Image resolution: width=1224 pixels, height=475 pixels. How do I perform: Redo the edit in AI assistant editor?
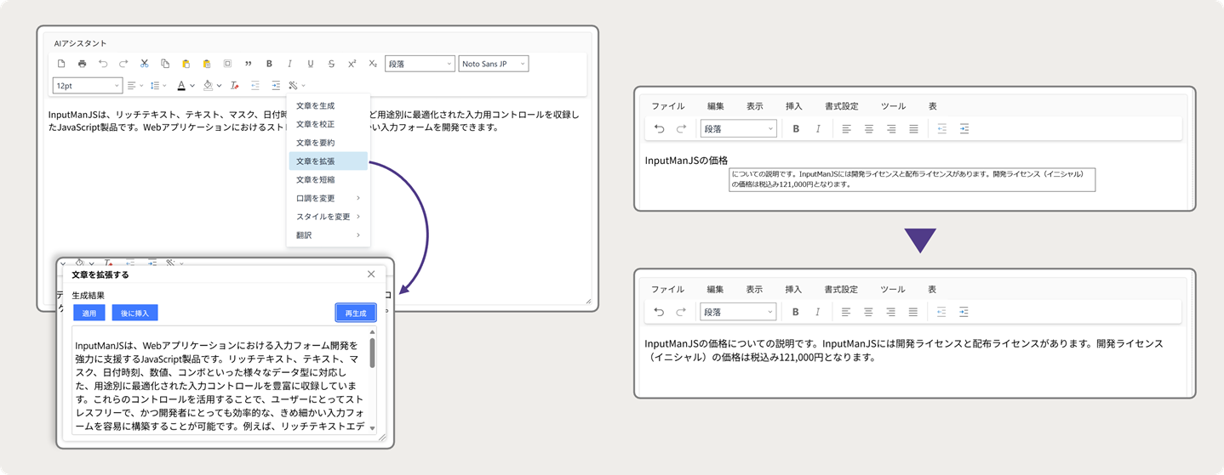[x=123, y=64]
